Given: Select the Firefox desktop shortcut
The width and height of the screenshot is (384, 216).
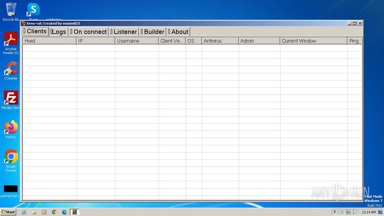Looking at the screenshot, I should pos(11,129).
